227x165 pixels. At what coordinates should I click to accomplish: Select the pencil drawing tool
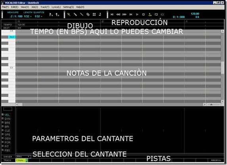pos(75,14)
